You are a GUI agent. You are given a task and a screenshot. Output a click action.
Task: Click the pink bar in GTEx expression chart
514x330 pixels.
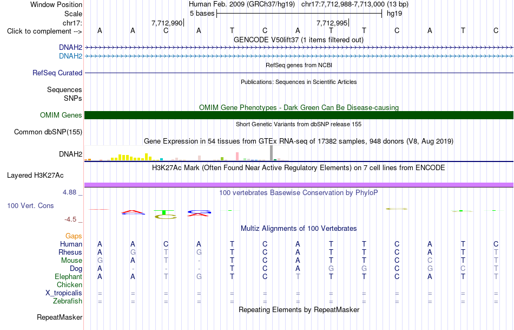point(237,156)
